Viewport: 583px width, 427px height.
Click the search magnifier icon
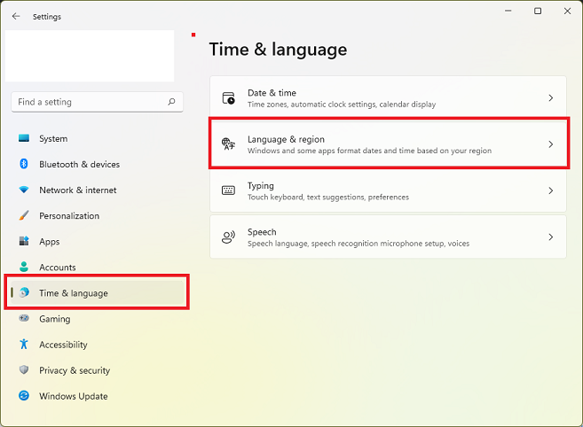171,101
